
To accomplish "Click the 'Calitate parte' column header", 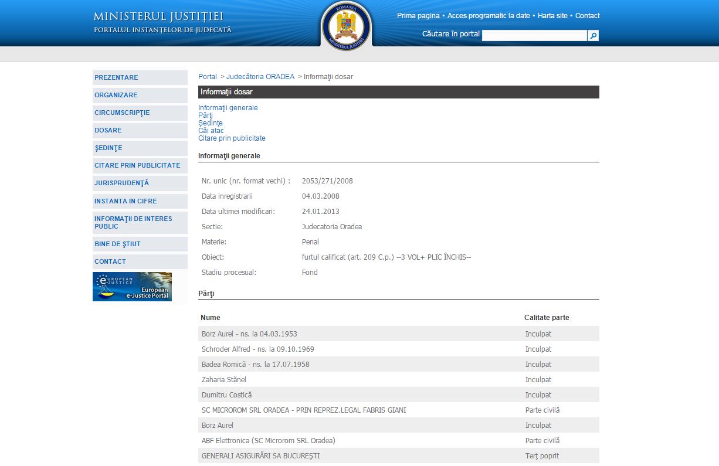I will 547,318.
